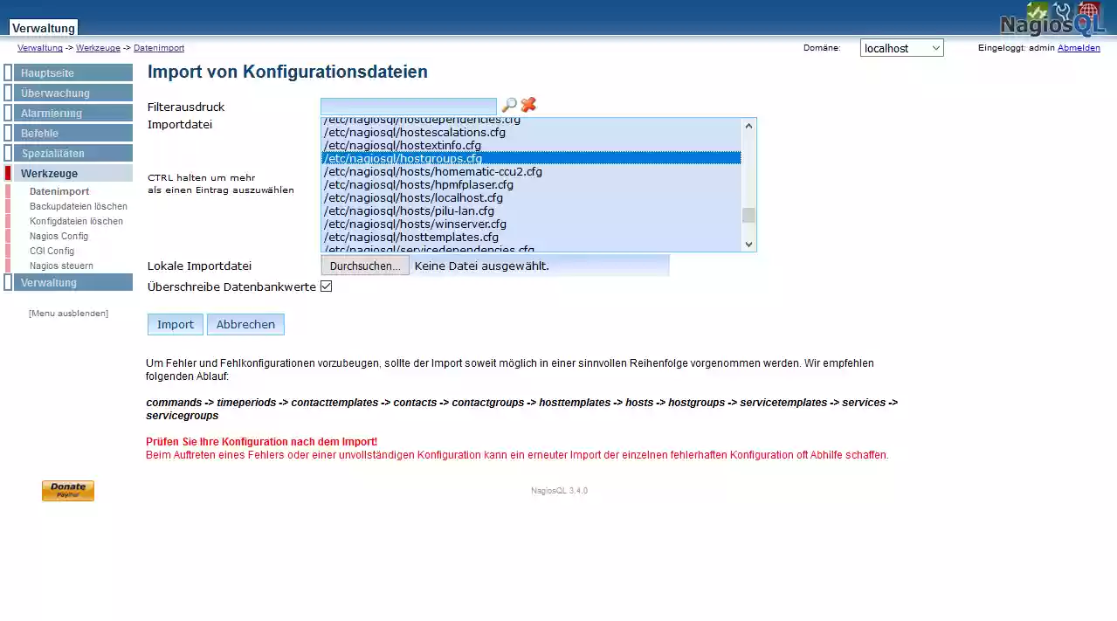Click the square marker beside Hauptseite

tap(8, 73)
